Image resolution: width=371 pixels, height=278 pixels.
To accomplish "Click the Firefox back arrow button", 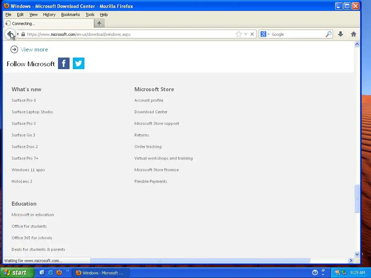I will [x=10, y=34].
